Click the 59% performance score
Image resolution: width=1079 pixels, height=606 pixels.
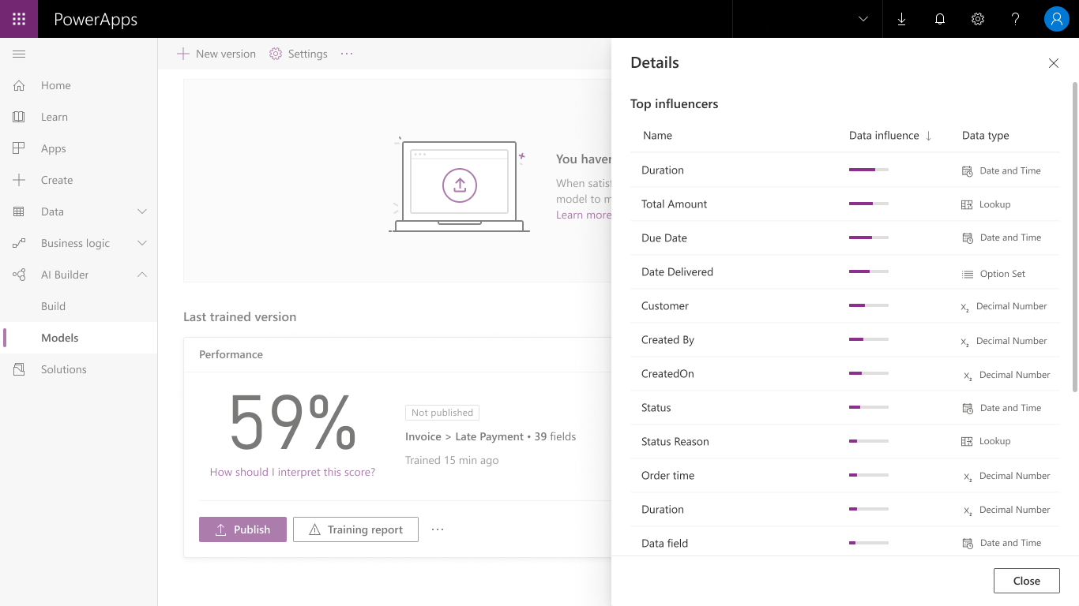[x=292, y=422]
